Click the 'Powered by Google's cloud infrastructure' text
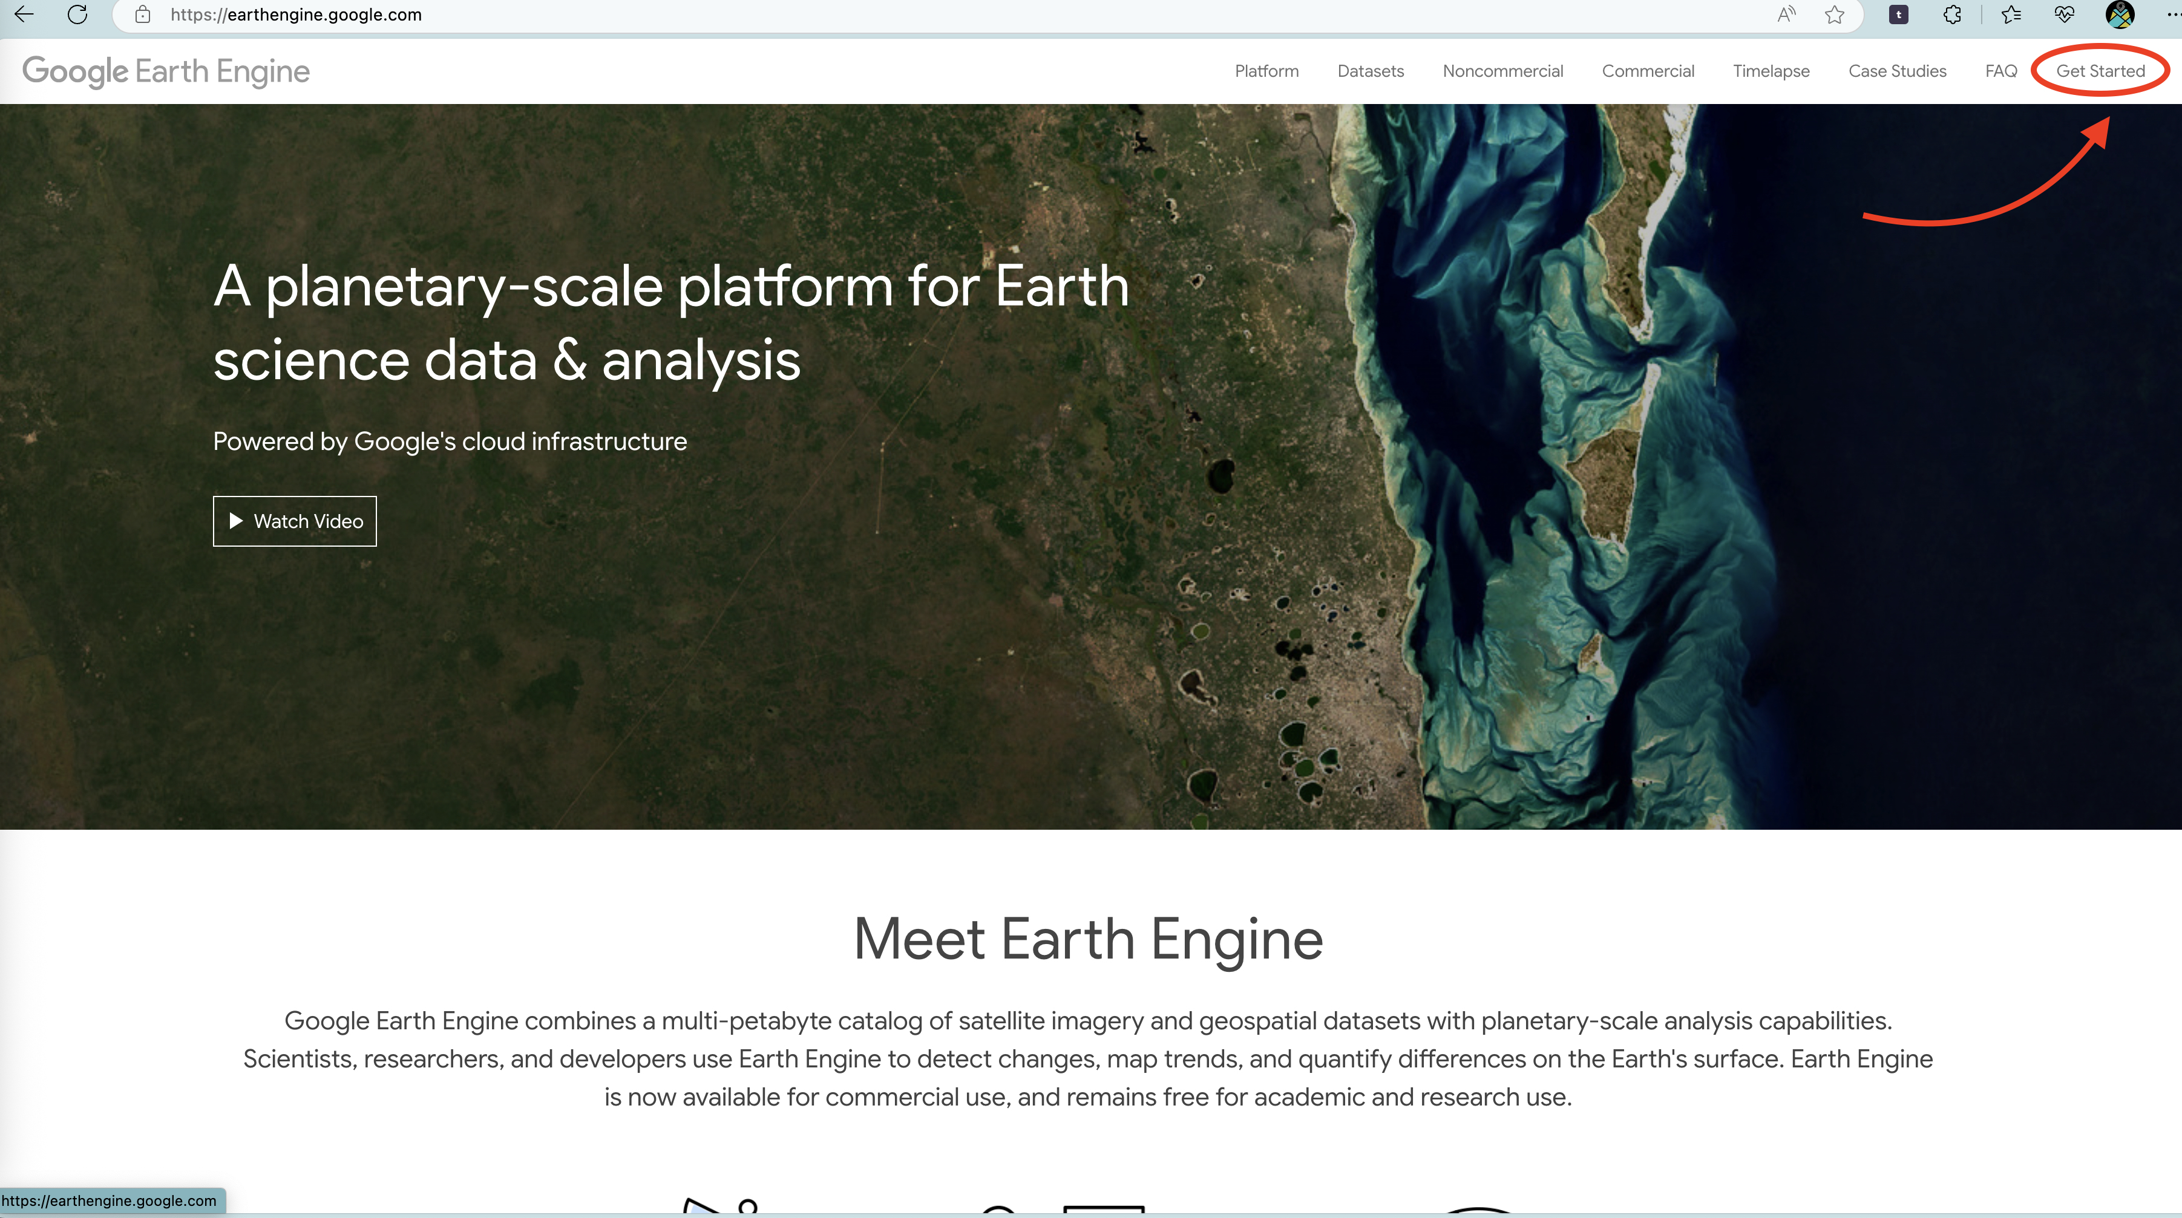Screen dimensions: 2182x1218 (450, 442)
